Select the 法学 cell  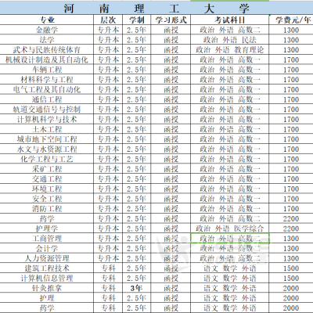point(47,40)
